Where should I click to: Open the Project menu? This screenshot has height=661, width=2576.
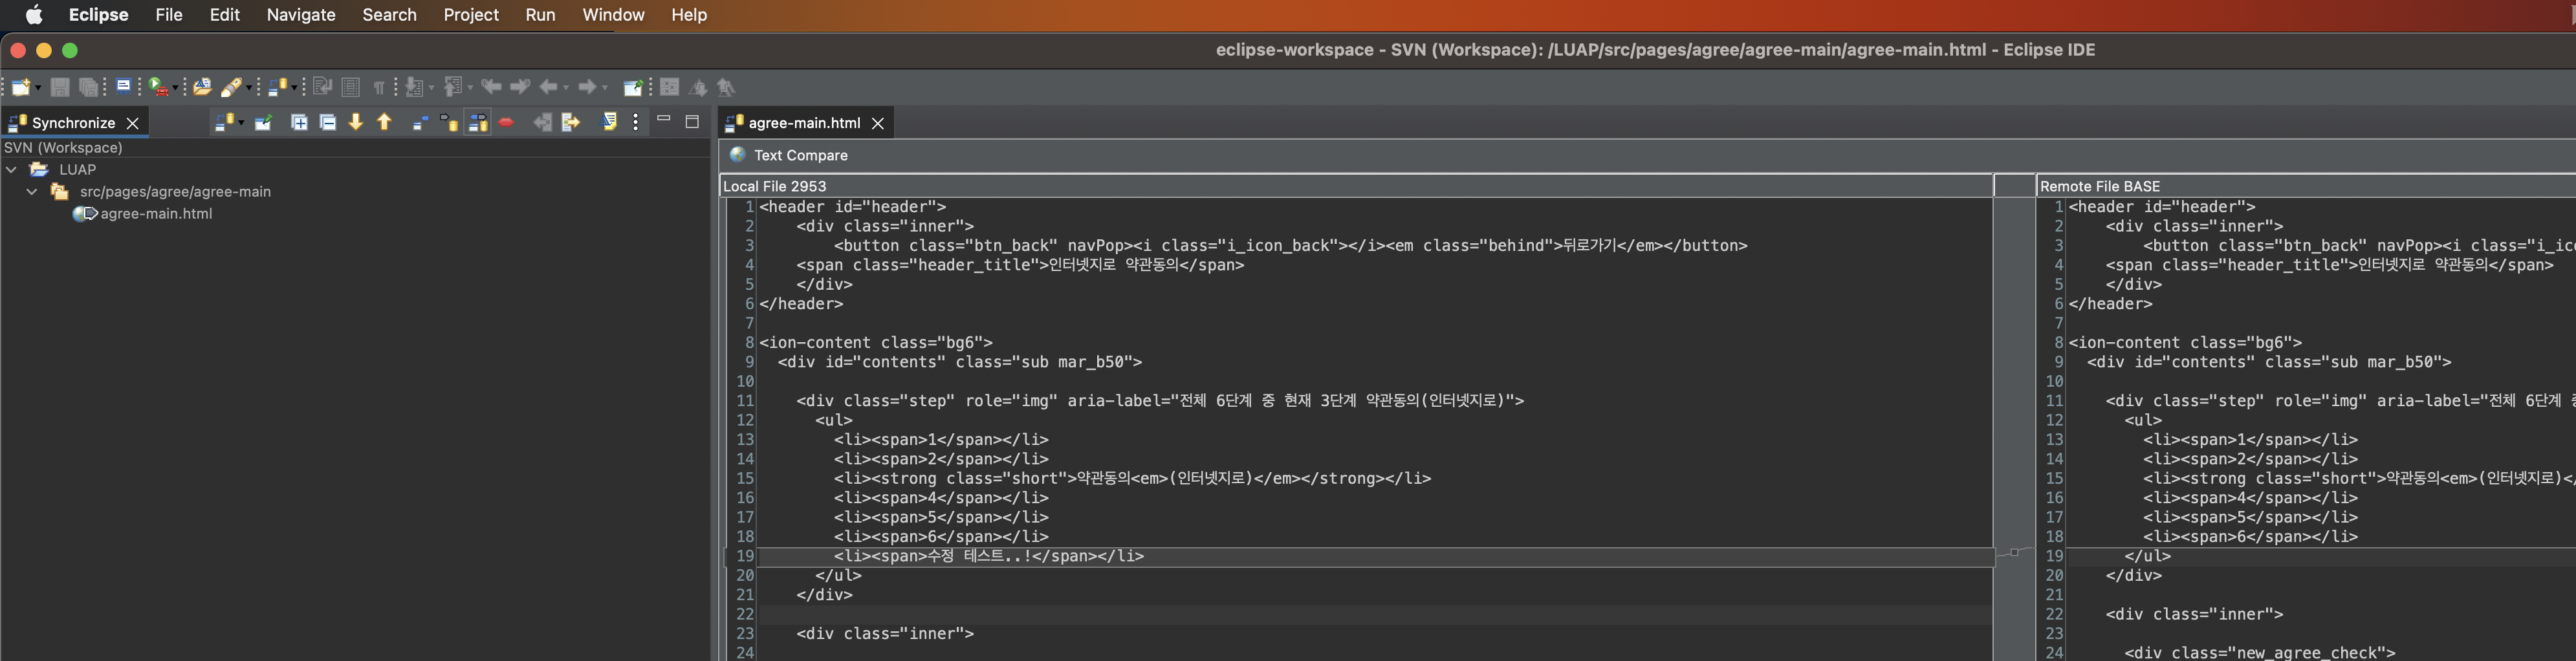coord(471,15)
